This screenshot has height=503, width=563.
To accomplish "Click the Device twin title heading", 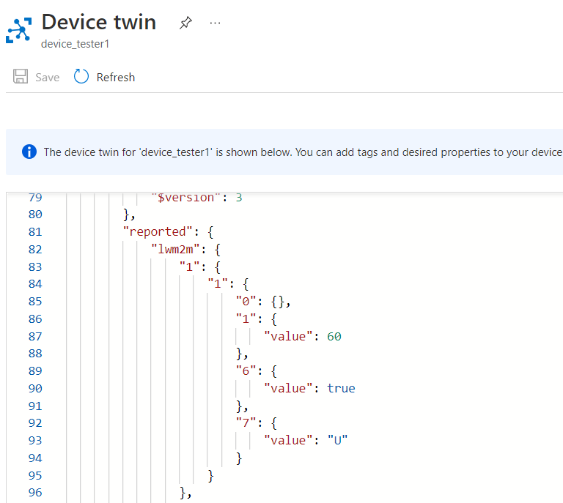I will coord(99,22).
